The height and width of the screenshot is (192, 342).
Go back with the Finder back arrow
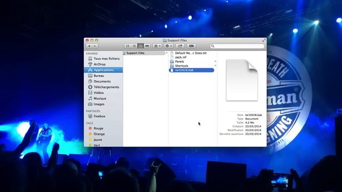(89, 46)
